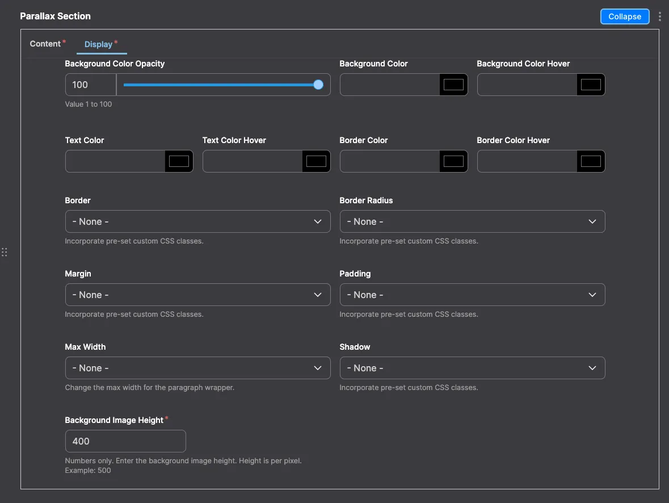The image size is (669, 503).
Task: Switch to the Content tab
Action: tap(45, 44)
